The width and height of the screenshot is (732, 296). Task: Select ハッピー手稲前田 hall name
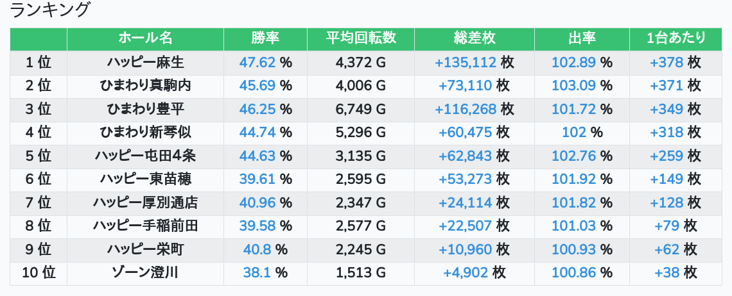click(x=145, y=226)
